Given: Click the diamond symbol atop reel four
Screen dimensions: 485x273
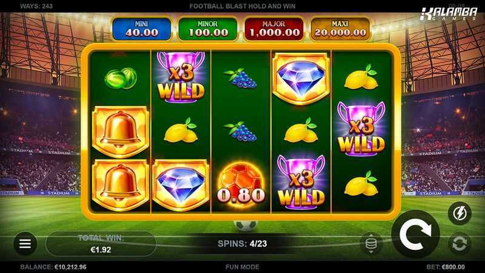Looking at the screenshot, I should click(x=301, y=79).
